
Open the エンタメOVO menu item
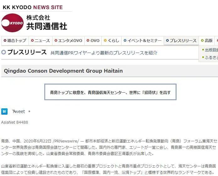tap(68, 41)
